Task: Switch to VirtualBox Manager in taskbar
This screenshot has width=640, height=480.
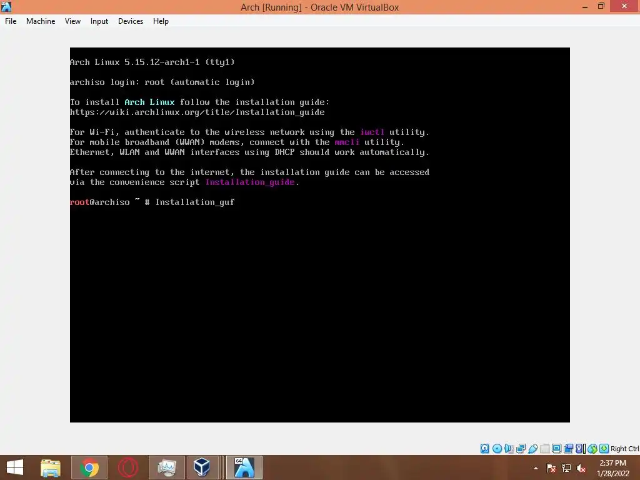Action: (x=202, y=467)
